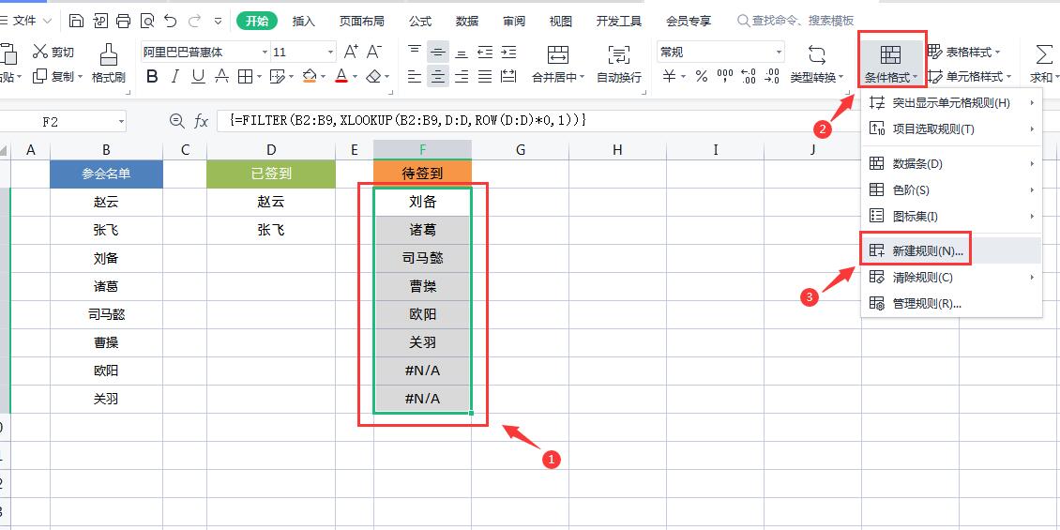Toggle Auto Wrap (自动换行) on cells
The height and width of the screenshot is (530, 1060).
point(618,55)
